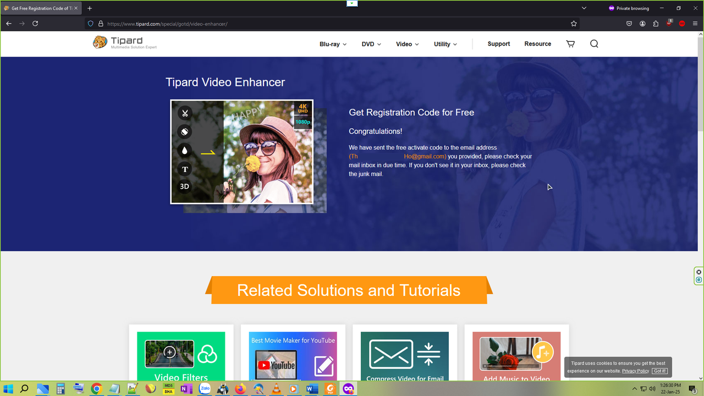
Task: Open Zalo from the taskbar
Action: (x=205, y=389)
